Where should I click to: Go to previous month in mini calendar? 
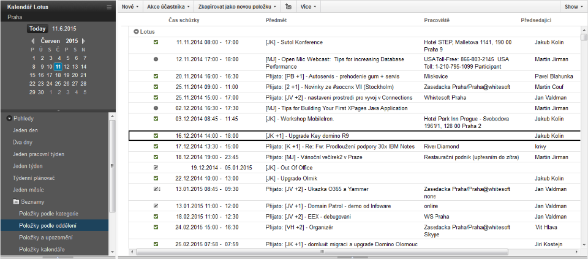pos(32,41)
